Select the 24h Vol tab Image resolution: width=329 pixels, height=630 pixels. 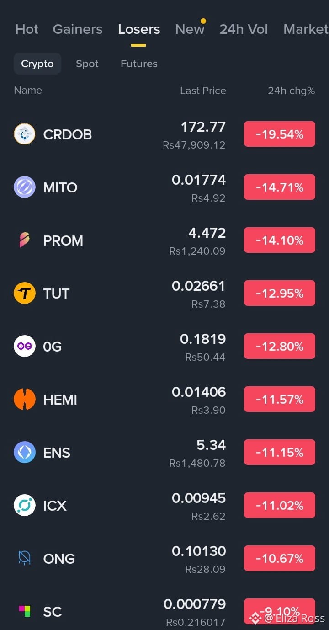click(x=244, y=29)
